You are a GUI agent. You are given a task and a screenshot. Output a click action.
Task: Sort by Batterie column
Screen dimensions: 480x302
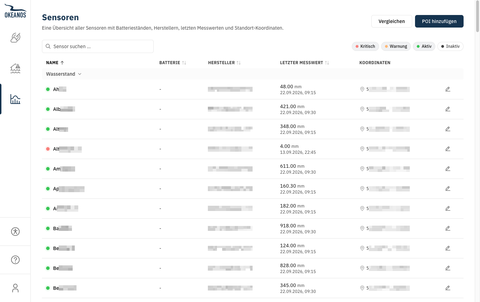pyautogui.click(x=173, y=63)
